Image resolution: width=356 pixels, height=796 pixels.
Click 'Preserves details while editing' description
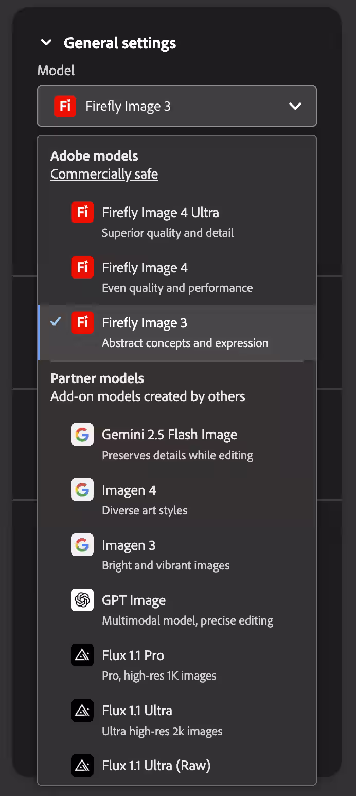point(177,455)
